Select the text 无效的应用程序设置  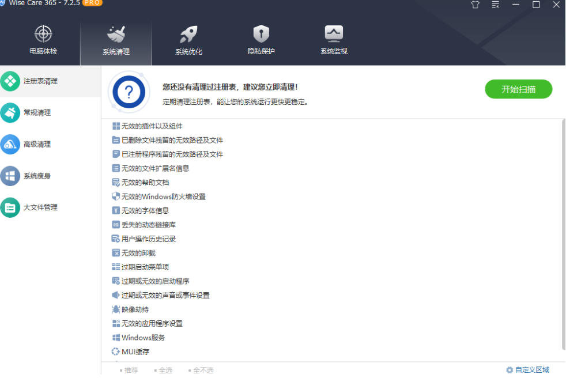[x=152, y=324]
